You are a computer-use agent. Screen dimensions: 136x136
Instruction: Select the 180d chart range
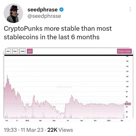(22, 51)
